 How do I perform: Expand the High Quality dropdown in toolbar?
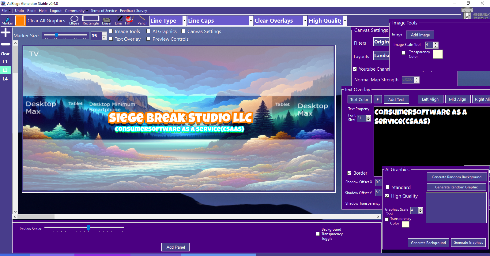tap(345, 21)
